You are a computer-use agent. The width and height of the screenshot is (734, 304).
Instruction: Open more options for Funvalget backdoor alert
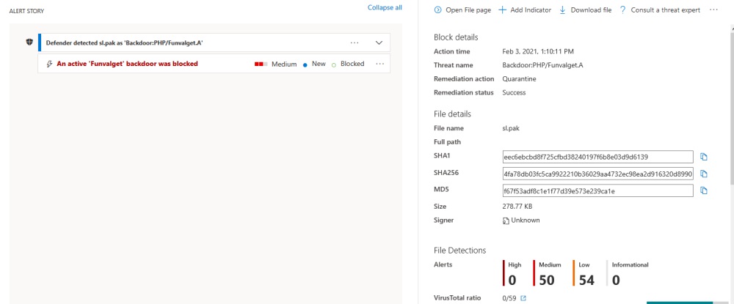tap(379, 64)
